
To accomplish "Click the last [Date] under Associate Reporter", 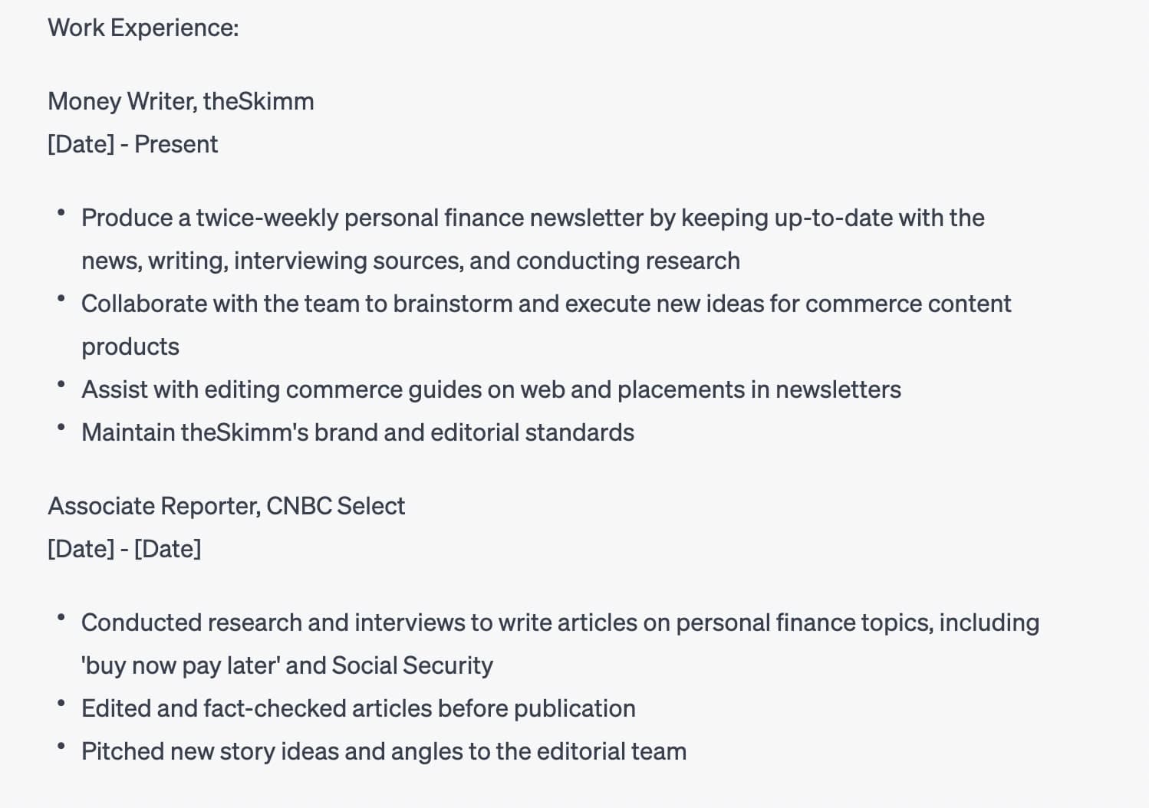I will [167, 550].
